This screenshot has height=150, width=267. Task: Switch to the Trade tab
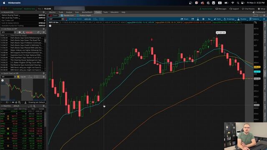click(x=61, y=12)
